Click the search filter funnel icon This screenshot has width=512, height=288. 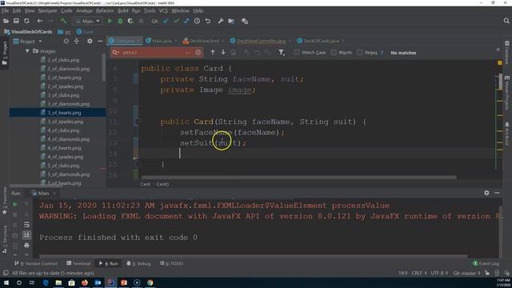(281, 52)
